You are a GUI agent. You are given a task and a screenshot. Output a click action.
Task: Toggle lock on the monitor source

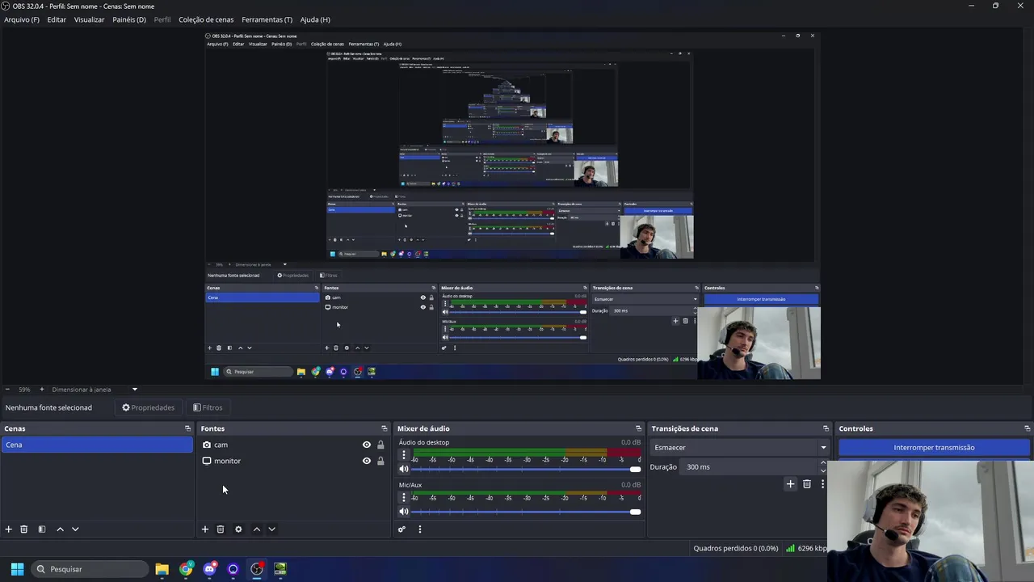[x=380, y=461]
